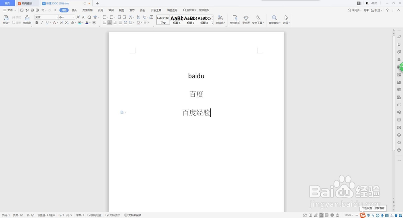
Task: Click the Comment (批注) button
Action: click(376, 10)
